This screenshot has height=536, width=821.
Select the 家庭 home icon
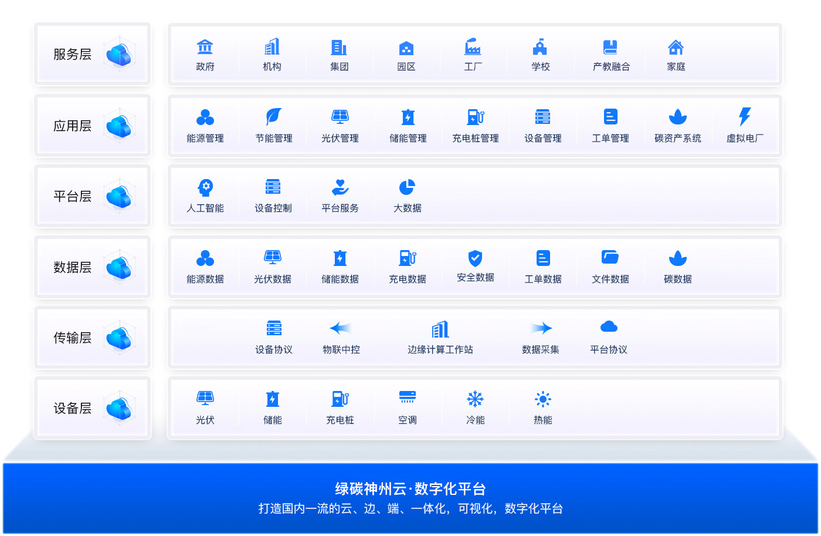click(676, 47)
